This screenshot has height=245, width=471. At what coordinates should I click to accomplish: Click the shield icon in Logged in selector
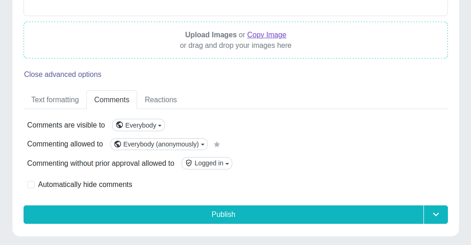[189, 163]
